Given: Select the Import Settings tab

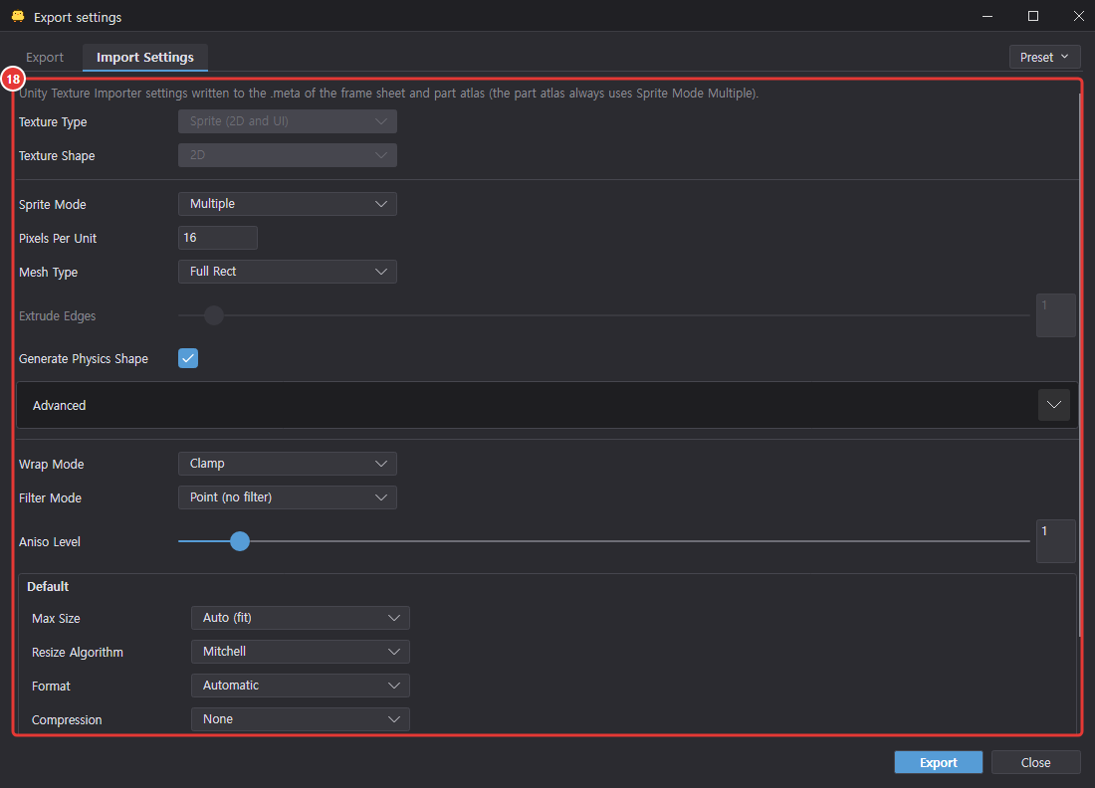Looking at the screenshot, I should click(145, 58).
